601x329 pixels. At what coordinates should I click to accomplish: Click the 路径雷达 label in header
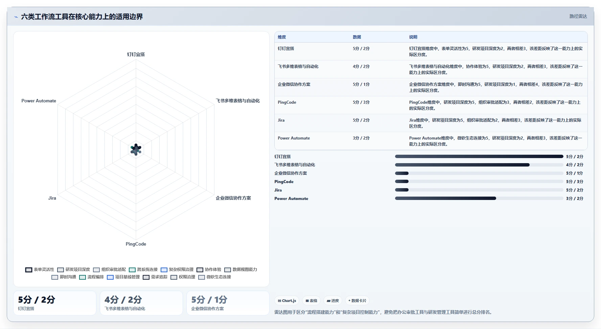pyautogui.click(x=578, y=16)
